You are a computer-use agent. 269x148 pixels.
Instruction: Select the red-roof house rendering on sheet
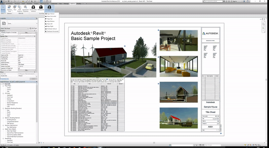click(179, 118)
